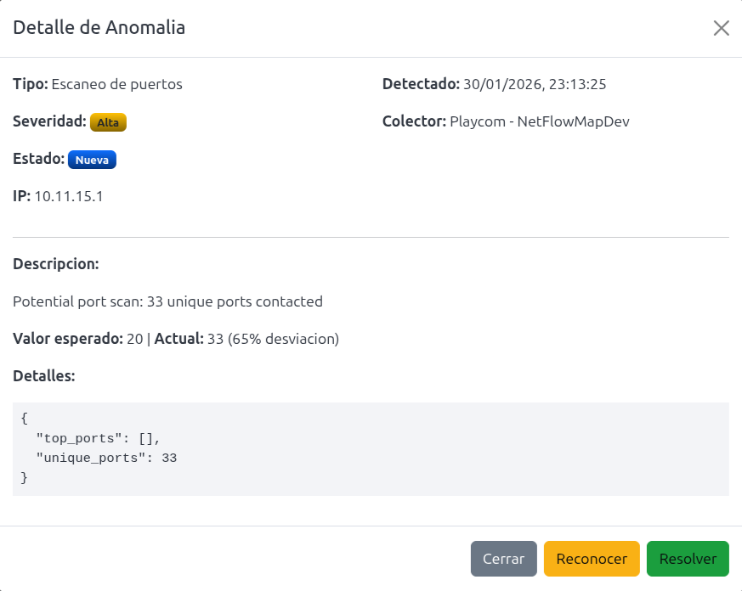
Task: Select the IP address 10.11.15.1
Action: tap(69, 196)
